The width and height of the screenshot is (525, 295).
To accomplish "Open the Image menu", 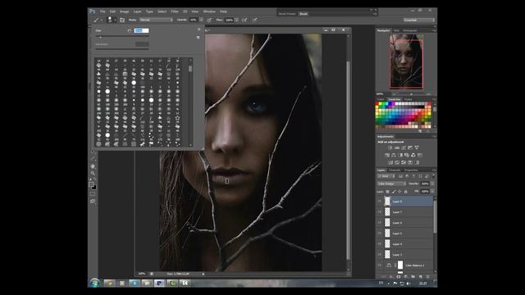I will pos(124,11).
